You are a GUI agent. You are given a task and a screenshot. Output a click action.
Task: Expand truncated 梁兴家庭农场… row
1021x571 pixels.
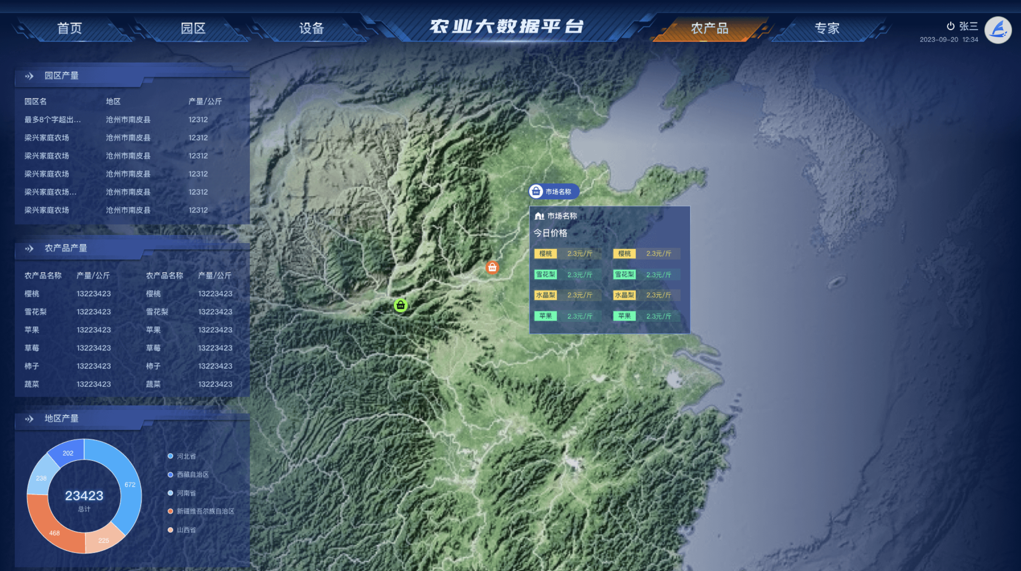coord(50,192)
